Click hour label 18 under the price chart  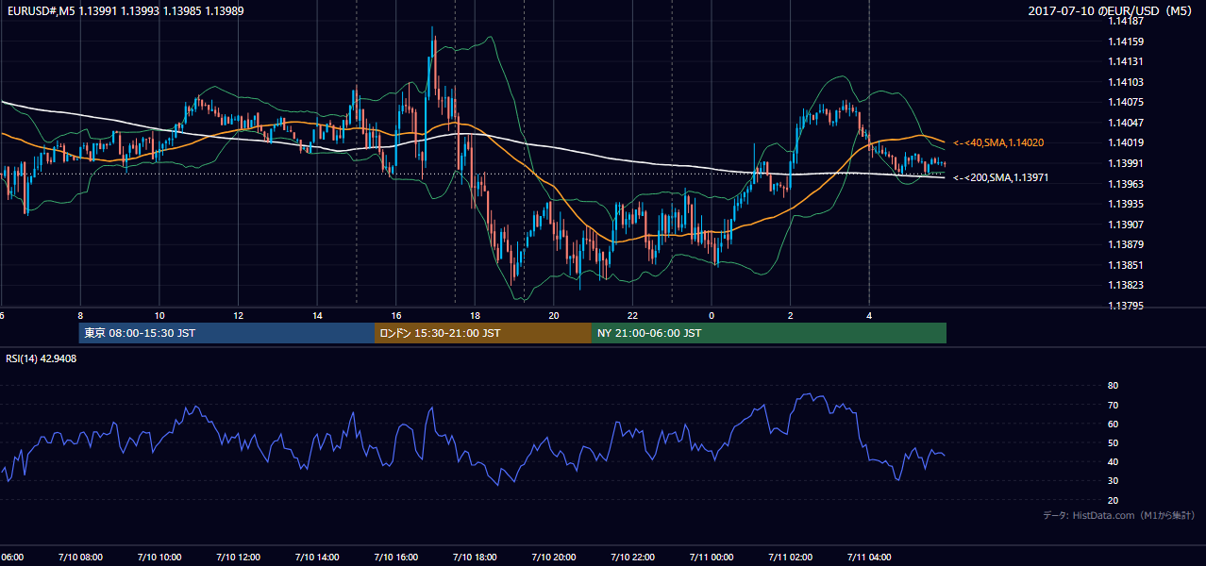tap(475, 315)
